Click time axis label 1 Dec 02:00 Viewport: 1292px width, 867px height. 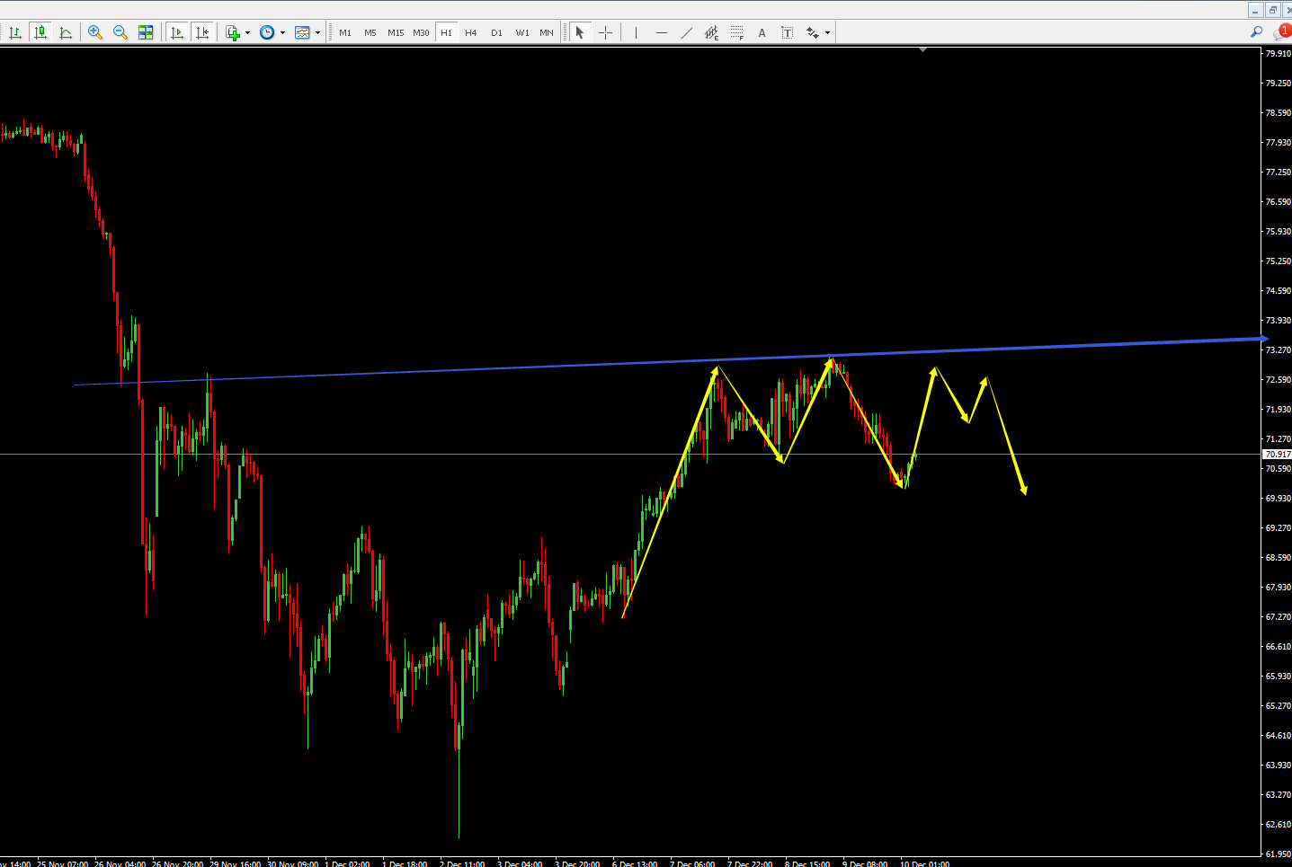click(x=347, y=863)
